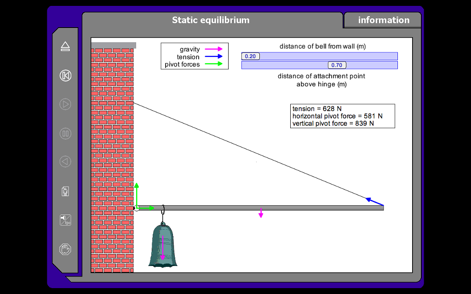Click the stop-hand icon at sidebar bottom
The image size is (471, 294).
click(x=65, y=249)
